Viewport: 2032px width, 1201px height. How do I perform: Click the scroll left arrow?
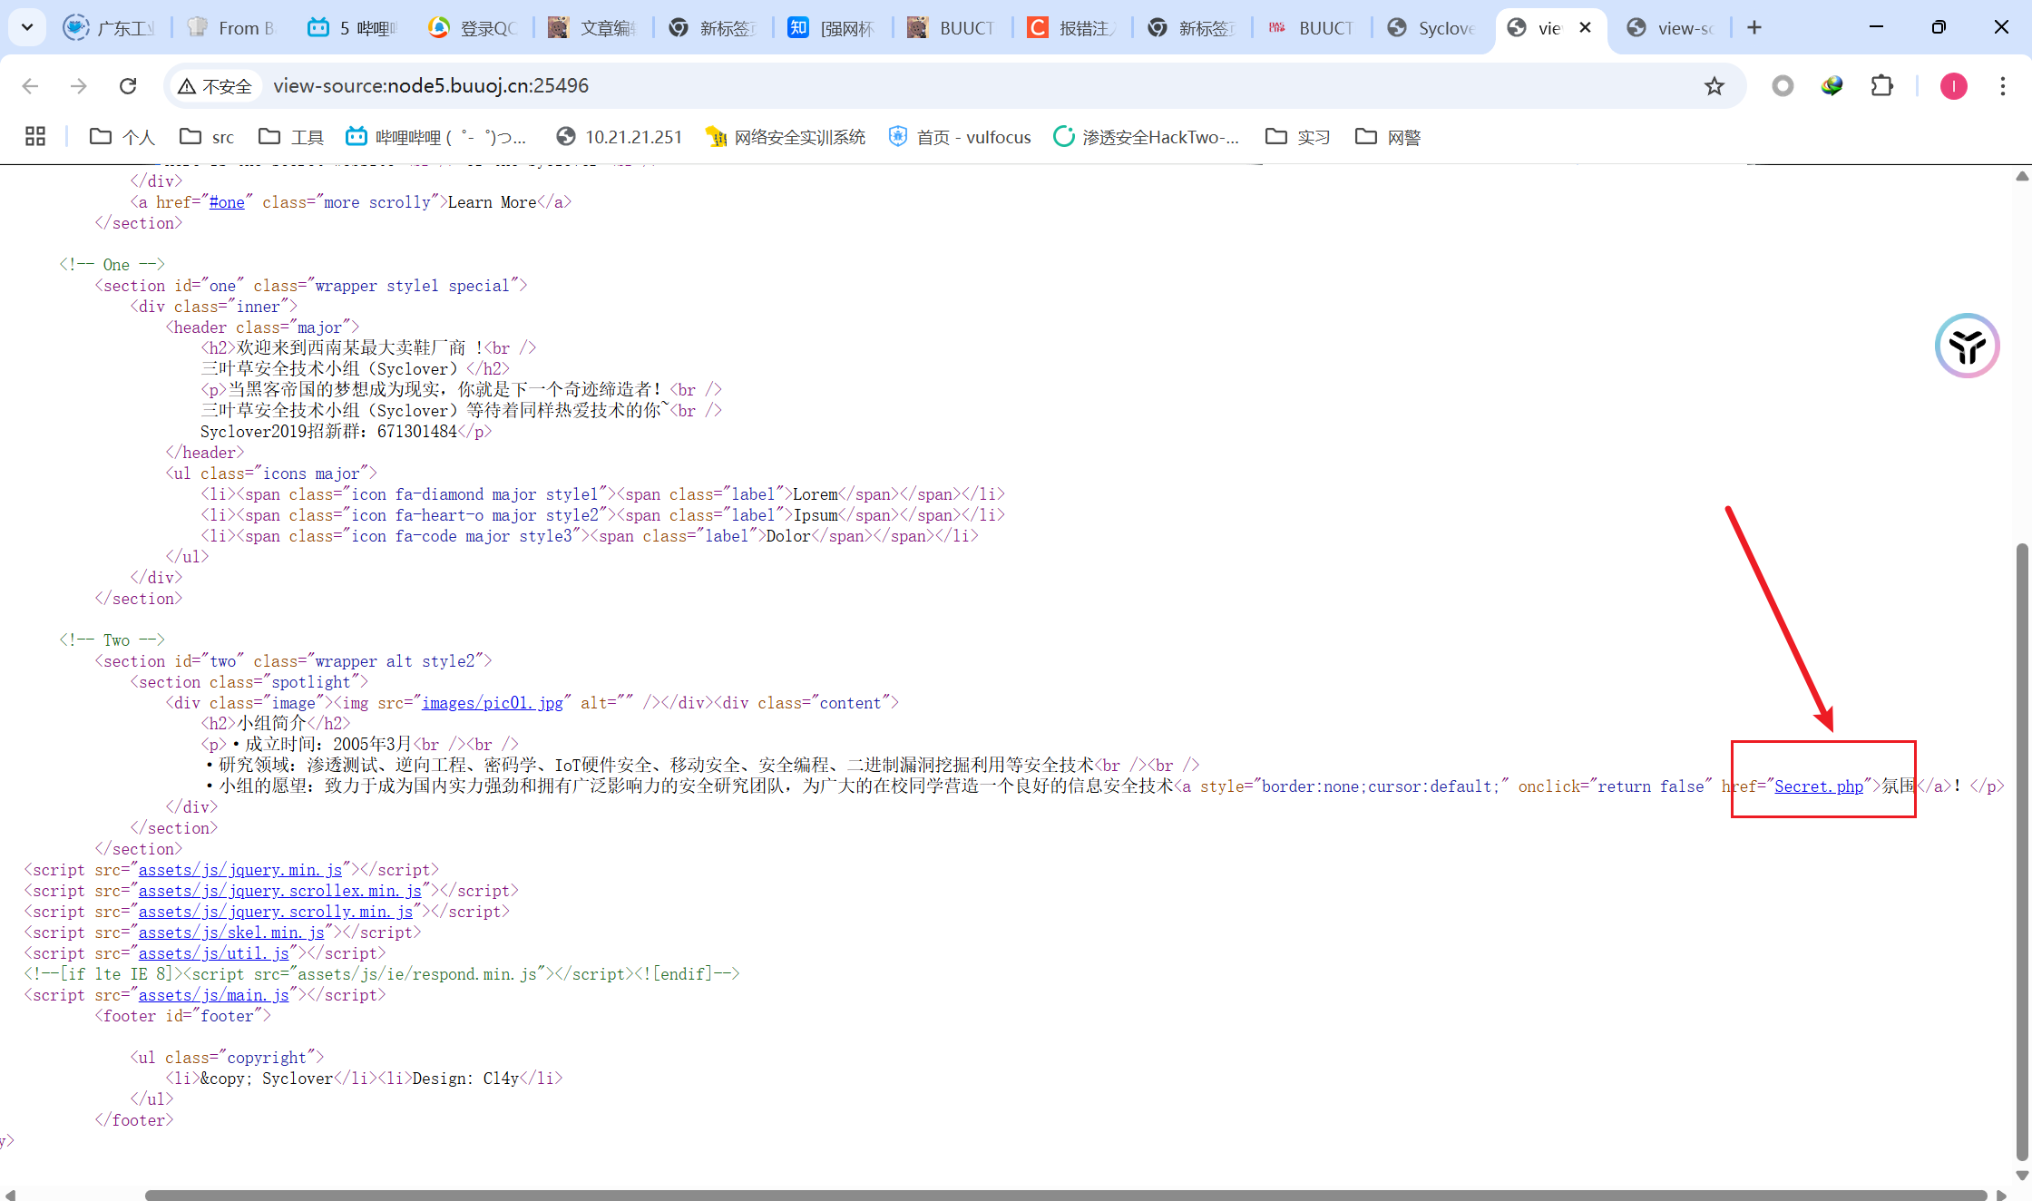10,1195
